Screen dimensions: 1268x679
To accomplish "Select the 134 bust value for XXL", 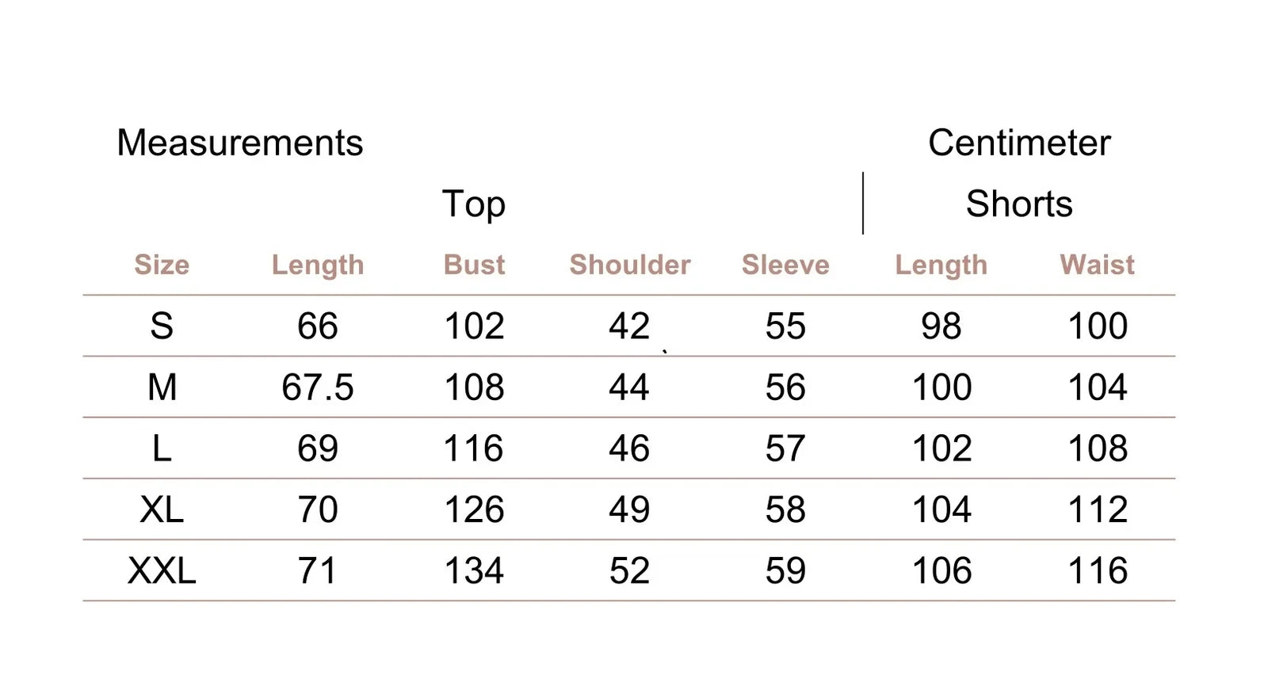I will click(474, 570).
